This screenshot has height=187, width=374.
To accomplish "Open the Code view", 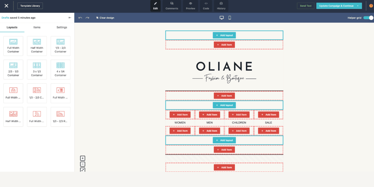I will point(206,6).
